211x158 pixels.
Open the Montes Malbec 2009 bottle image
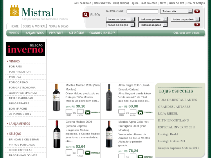[x=57, y=97]
